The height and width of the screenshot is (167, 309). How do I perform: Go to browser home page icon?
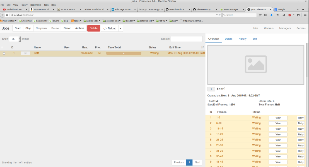(x=277, y=15)
